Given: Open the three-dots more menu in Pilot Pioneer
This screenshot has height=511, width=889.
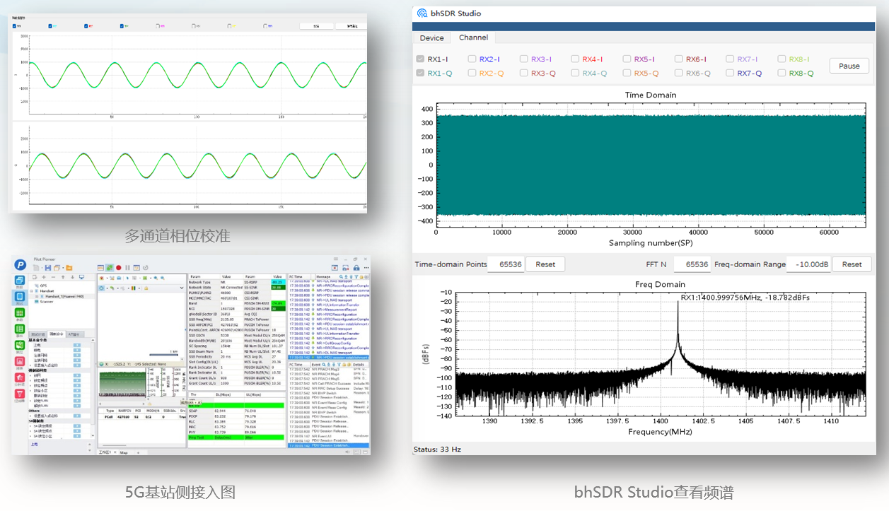Looking at the screenshot, I should point(366,268).
